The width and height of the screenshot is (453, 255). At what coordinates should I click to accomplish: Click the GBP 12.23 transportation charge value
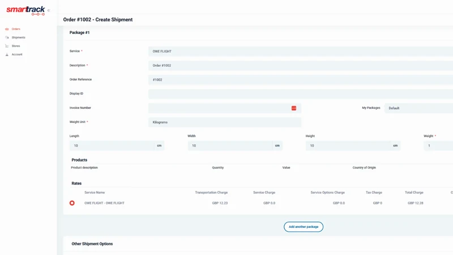(x=220, y=203)
